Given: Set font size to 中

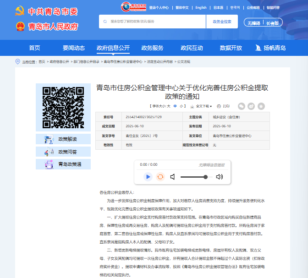Looking at the screenshot, I should [175, 106].
